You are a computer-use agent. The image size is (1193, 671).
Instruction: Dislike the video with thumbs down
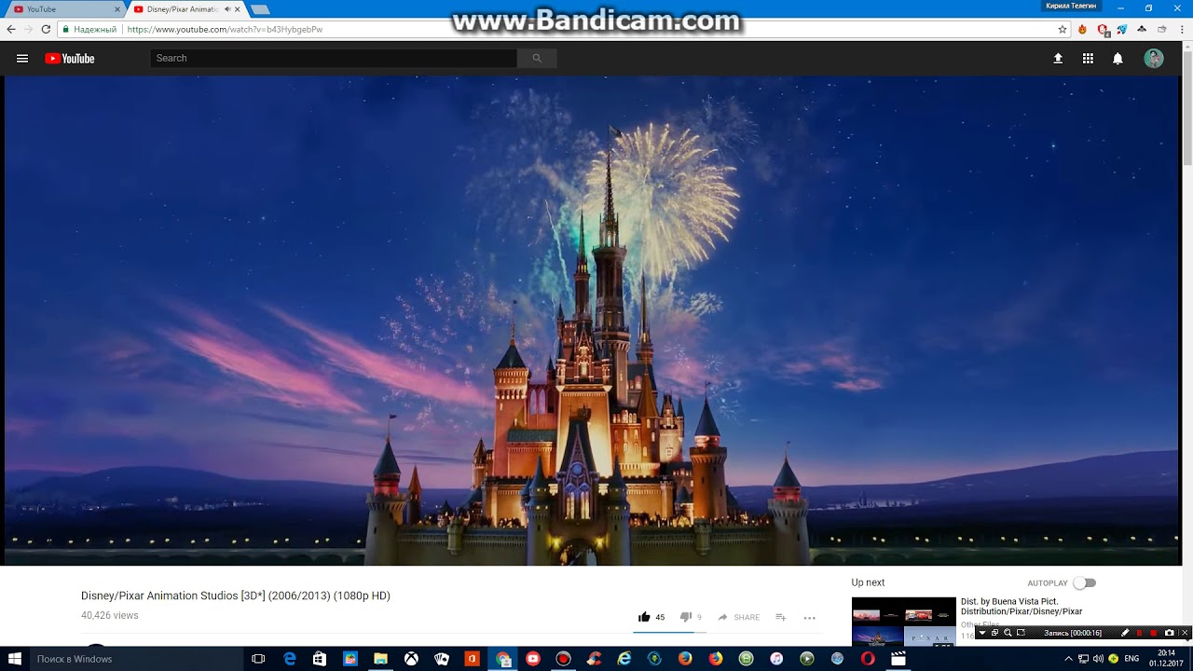pos(686,617)
